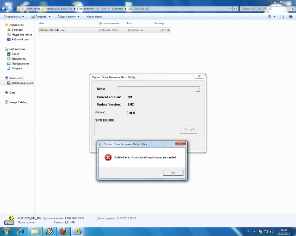Click the Азиз breadcrumb
Screen dimensions: 296x236
[x=104, y=9]
